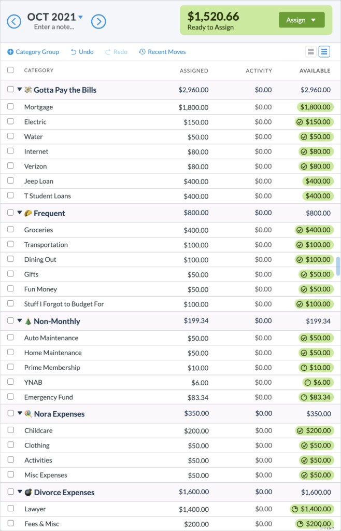Click the goal progress circle on Emergency Fund
Viewport: 341px width, 531px height.
(305, 397)
